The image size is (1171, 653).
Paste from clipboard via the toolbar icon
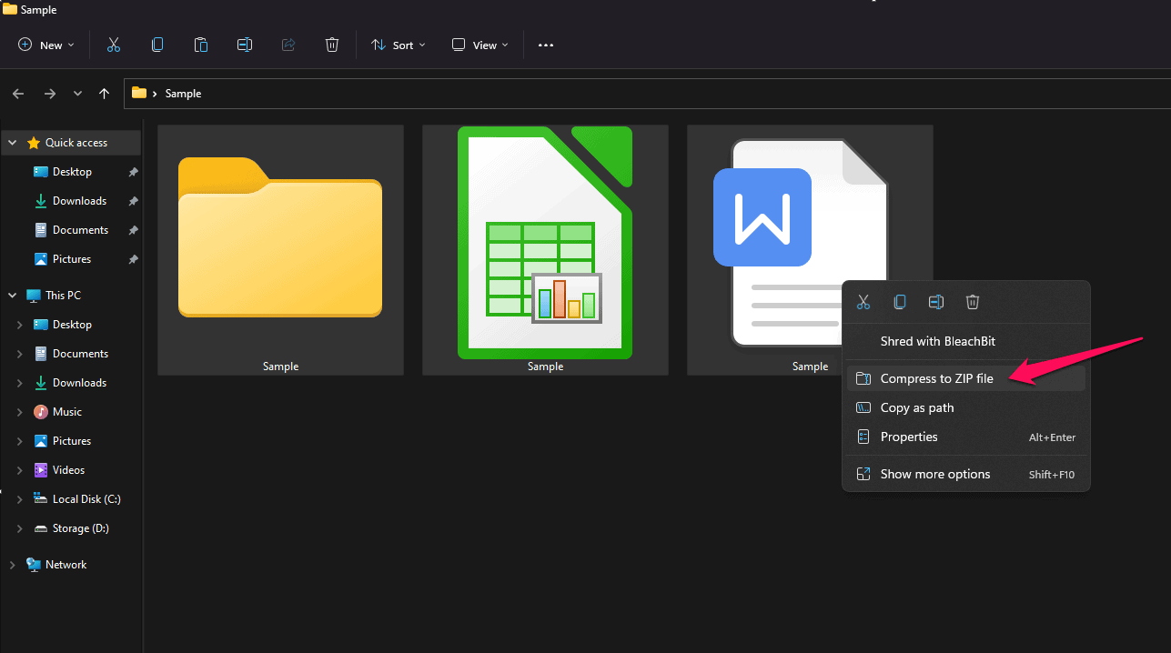click(200, 44)
